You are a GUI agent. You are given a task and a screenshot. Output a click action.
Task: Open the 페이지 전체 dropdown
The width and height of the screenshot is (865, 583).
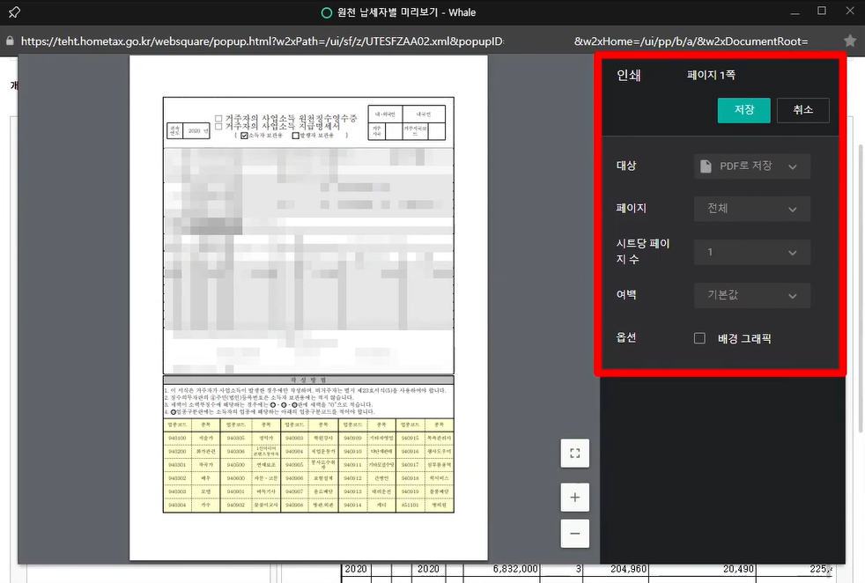pyautogui.click(x=752, y=209)
